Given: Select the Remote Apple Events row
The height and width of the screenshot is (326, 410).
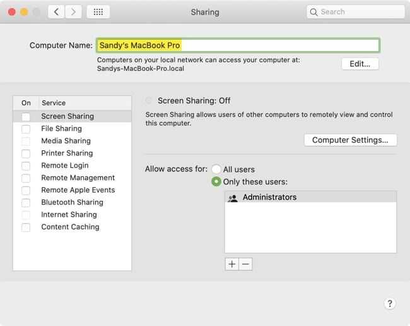Looking at the screenshot, I should pos(72,190).
